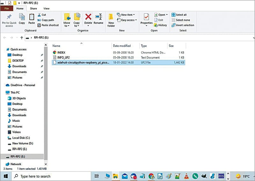Expand the Move to dropdown

tap(67, 25)
